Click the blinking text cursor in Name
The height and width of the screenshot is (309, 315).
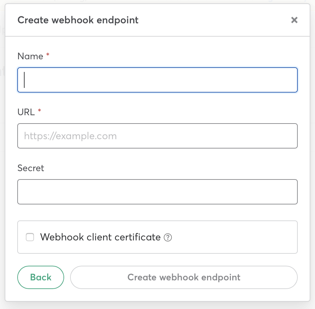tap(25, 80)
